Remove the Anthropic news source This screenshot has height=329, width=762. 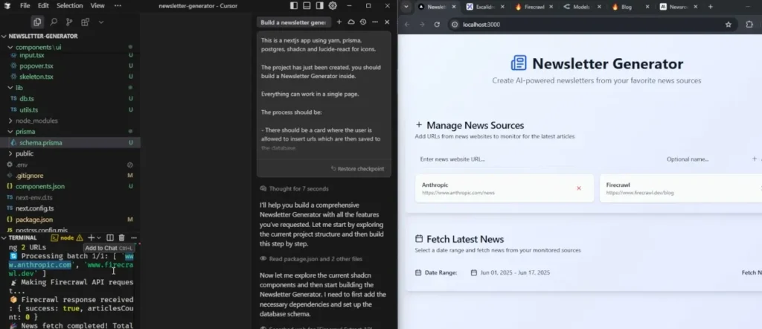579,188
